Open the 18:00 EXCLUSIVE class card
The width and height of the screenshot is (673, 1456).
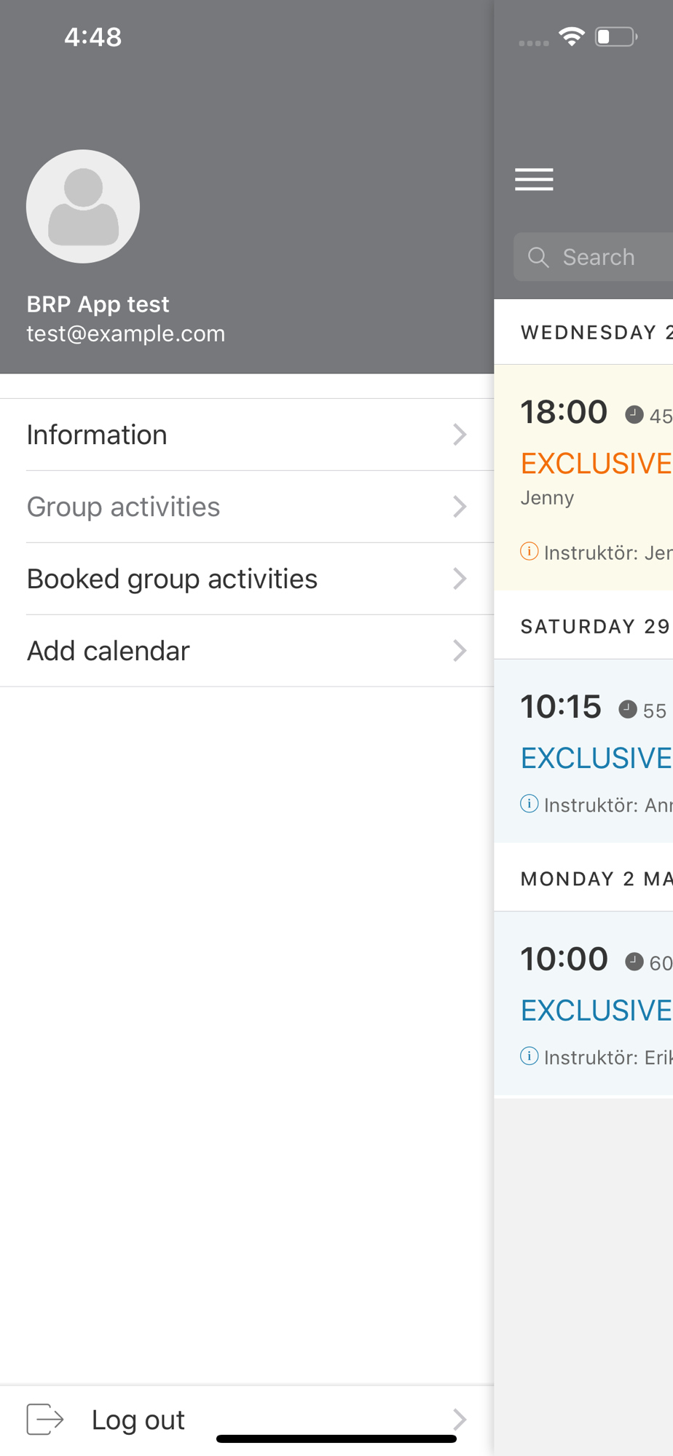tap(583, 477)
